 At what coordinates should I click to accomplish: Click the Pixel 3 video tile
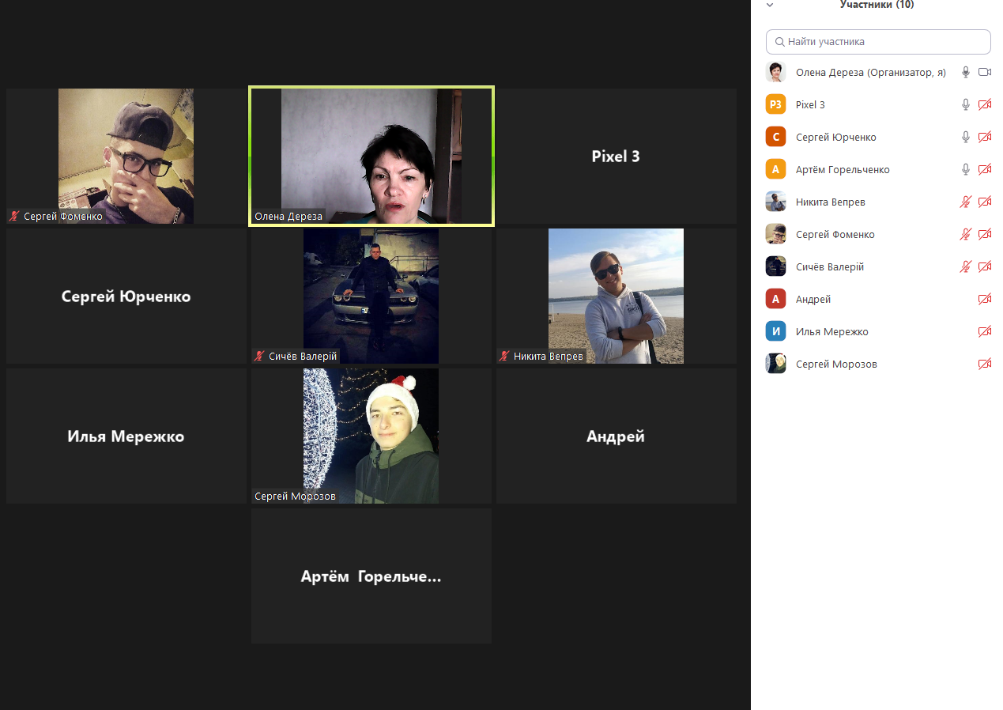coord(617,156)
